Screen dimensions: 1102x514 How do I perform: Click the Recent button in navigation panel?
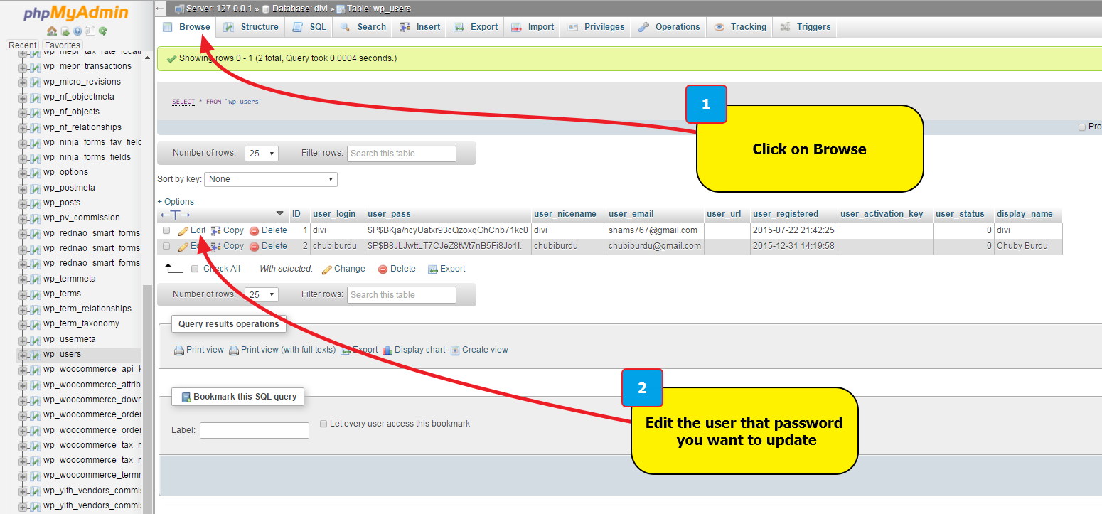pos(23,45)
